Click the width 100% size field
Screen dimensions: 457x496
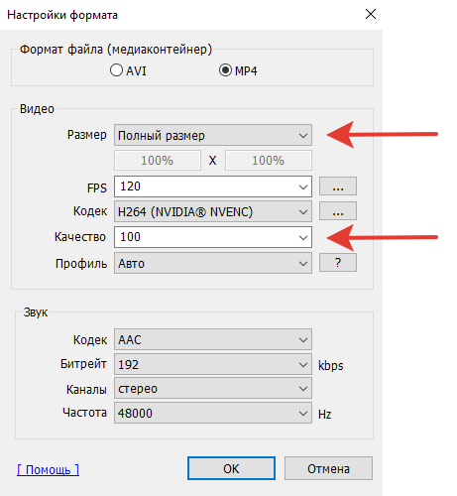[158, 161]
